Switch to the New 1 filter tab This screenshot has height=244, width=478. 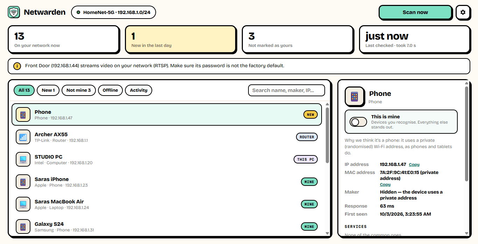click(48, 90)
